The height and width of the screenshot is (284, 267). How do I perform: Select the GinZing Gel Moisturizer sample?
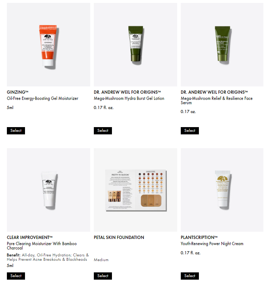tap(16, 131)
